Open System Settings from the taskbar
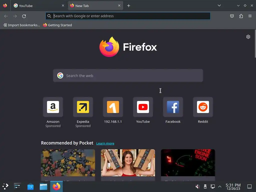Screen dimensions: 256x192 (x=17, y=186)
